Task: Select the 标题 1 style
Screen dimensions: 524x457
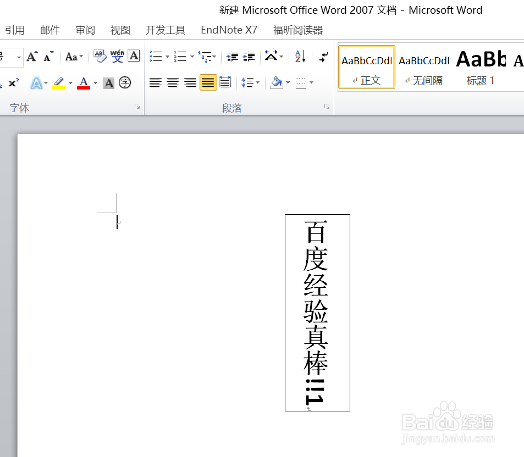Action: (480, 67)
